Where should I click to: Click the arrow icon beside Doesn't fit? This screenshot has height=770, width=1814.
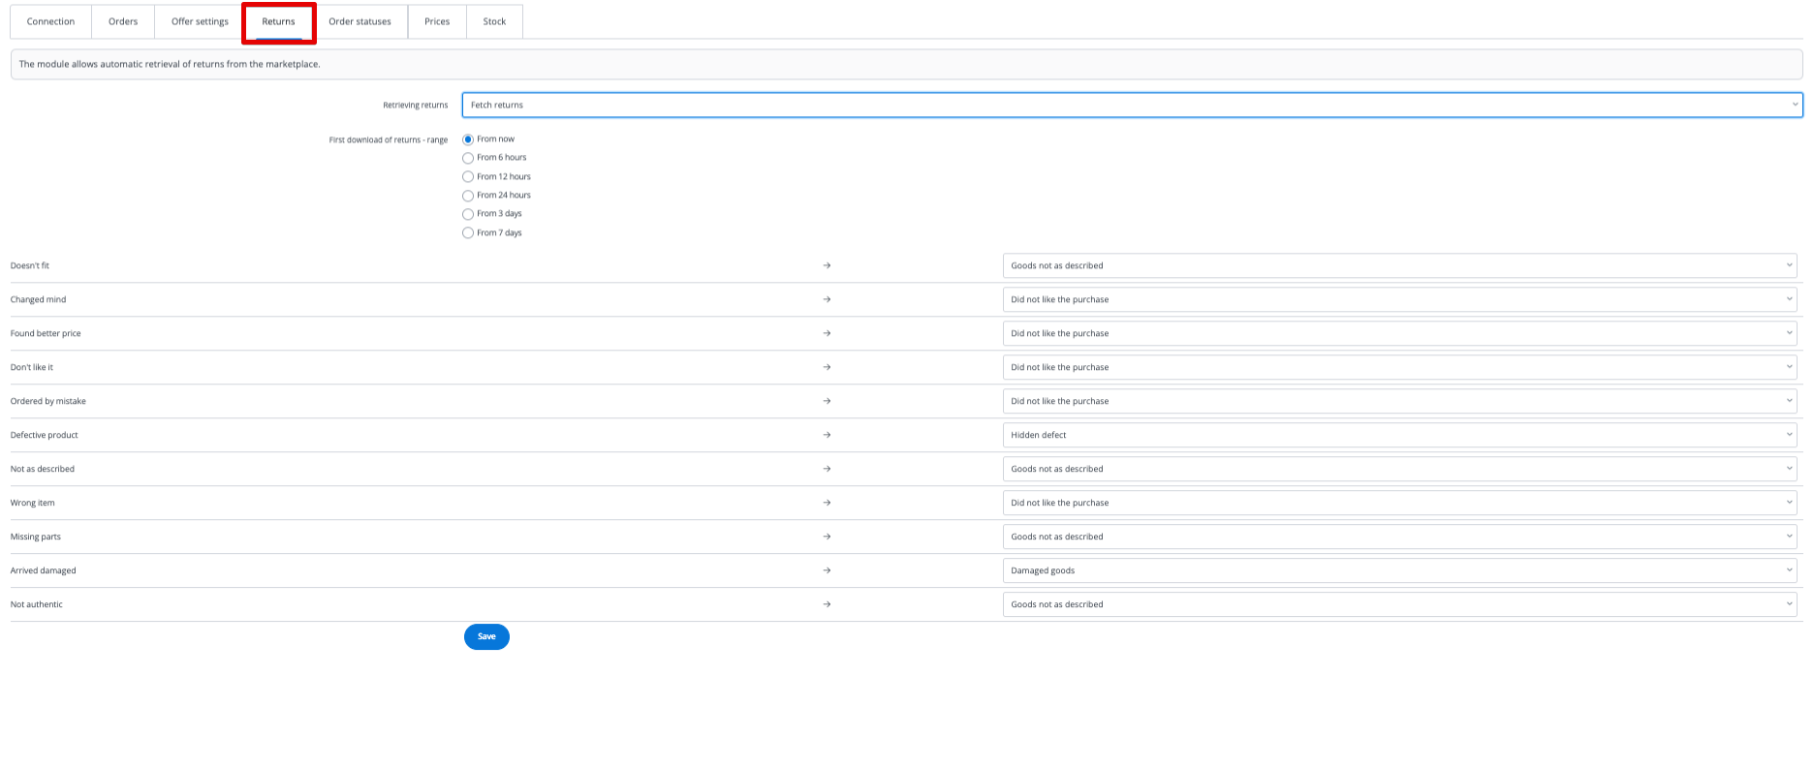[827, 265]
